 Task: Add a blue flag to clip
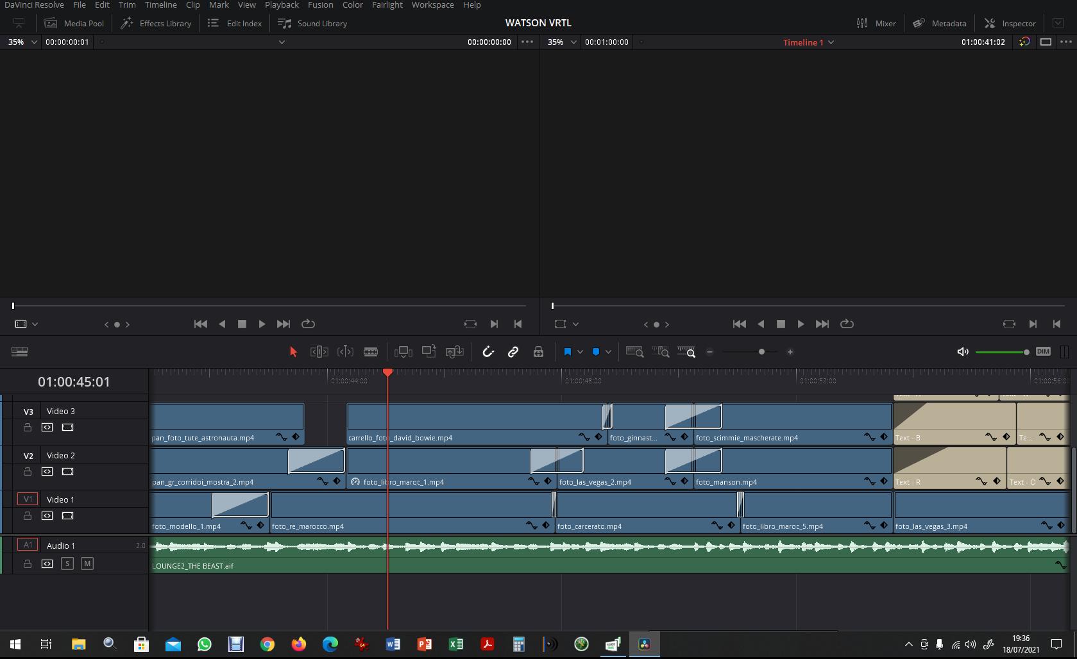click(x=567, y=352)
